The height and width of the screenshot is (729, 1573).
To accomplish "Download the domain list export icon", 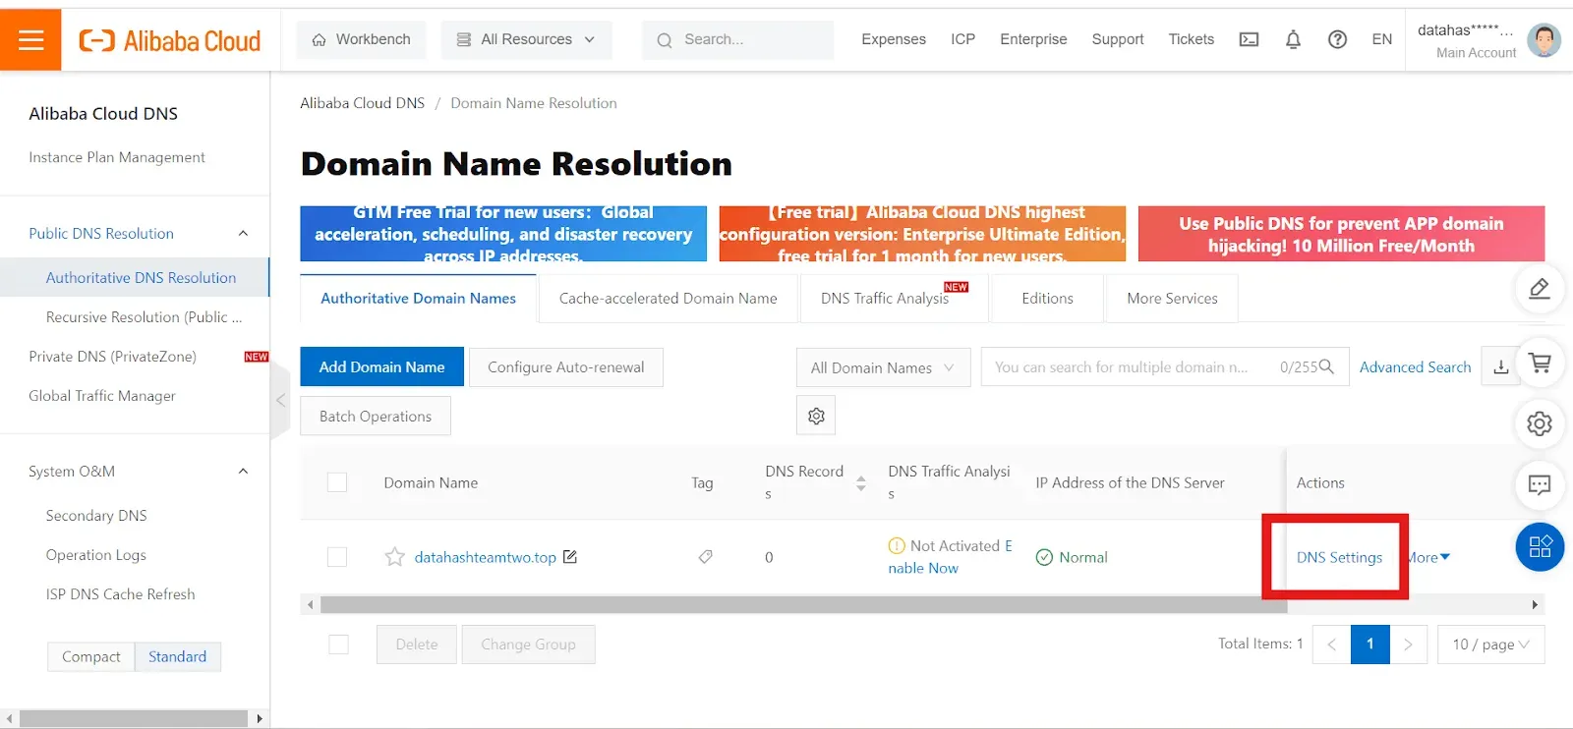I will tap(1501, 367).
